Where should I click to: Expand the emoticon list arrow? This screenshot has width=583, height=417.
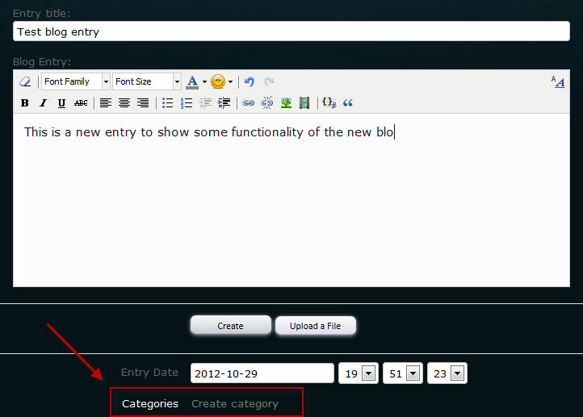230,81
